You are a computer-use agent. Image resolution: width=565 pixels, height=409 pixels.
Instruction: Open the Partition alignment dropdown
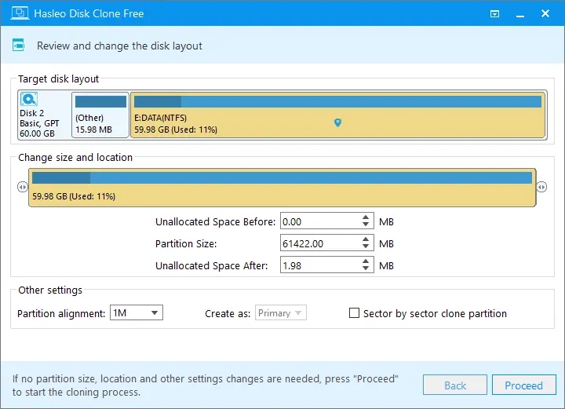coord(137,312)
